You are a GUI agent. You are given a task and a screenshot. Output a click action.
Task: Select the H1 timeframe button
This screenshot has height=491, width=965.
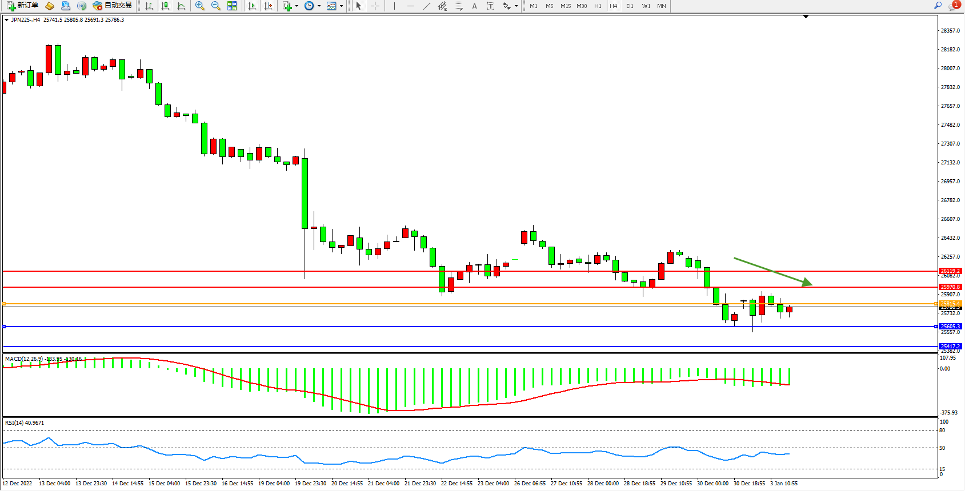tap(598, 6)
